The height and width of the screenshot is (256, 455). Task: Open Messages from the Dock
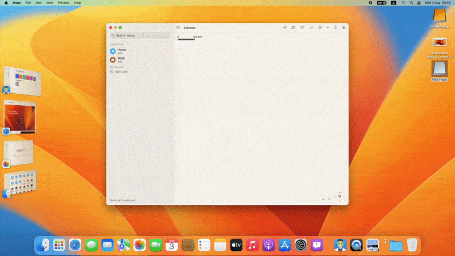pyautogui.click(x=92, y=245)
